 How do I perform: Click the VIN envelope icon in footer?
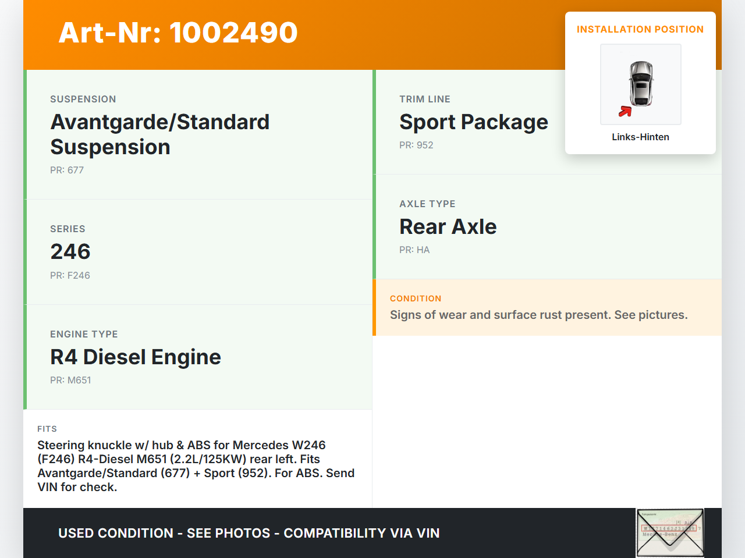pos(670,532)
